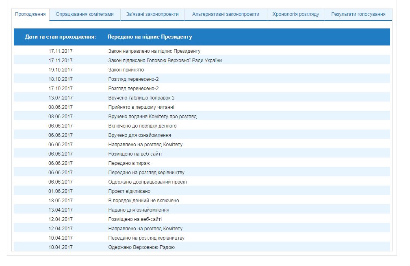
Task: Select 'Вручено подання Комітету про розгляд' entry
Action: click(x=152, y=117)
